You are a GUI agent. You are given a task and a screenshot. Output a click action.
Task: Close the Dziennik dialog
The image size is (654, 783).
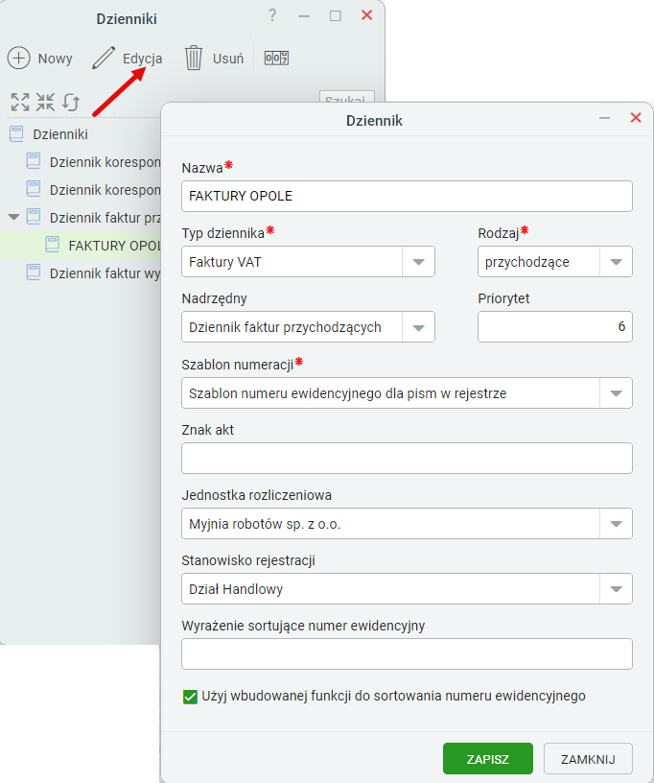636,118
